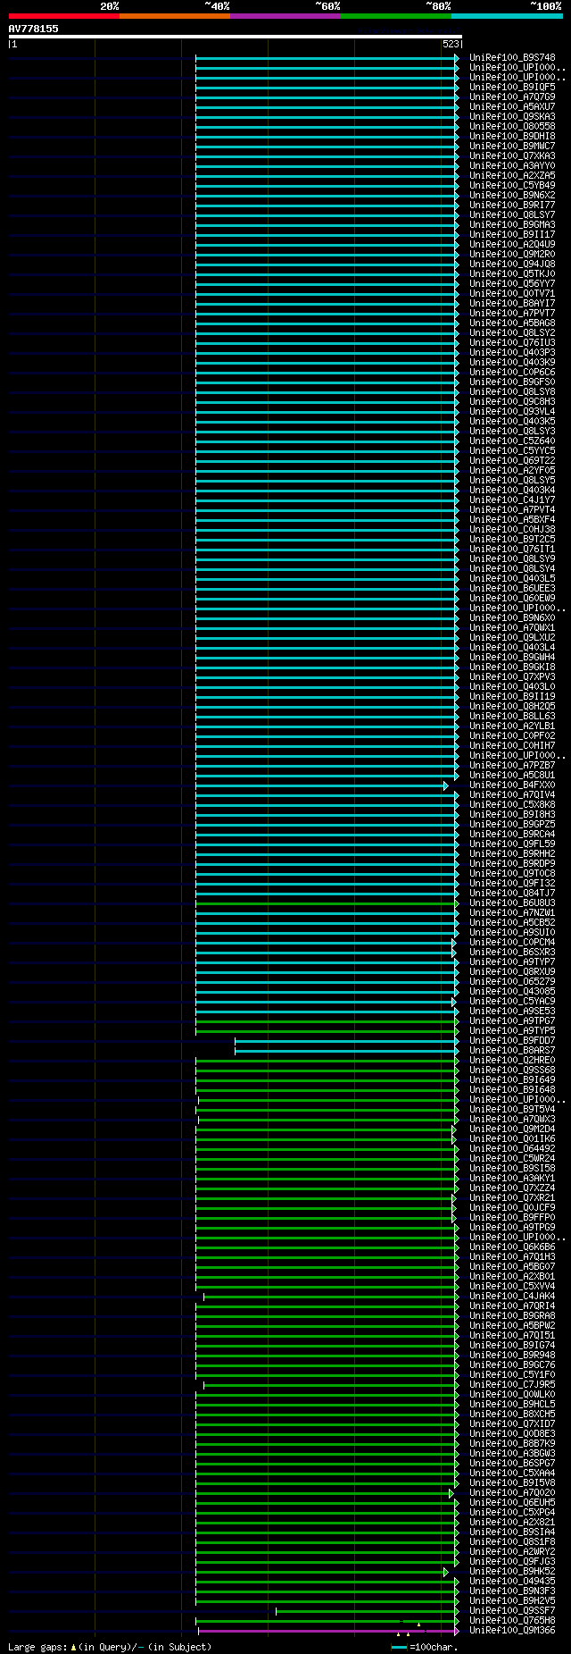Click the arrowhead of the UniRef100_A7Q020 alignment

click(x=451, y=1494)
